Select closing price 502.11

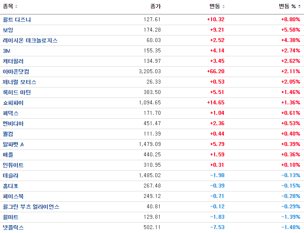pyautogui.click(x=152, y=227)
